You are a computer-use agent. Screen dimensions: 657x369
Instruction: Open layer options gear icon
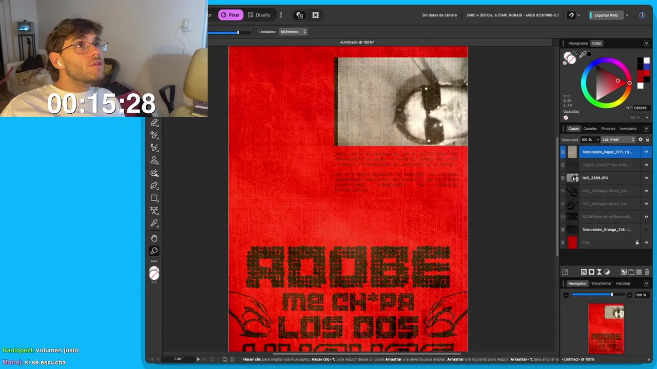click(x=640, y=139)
